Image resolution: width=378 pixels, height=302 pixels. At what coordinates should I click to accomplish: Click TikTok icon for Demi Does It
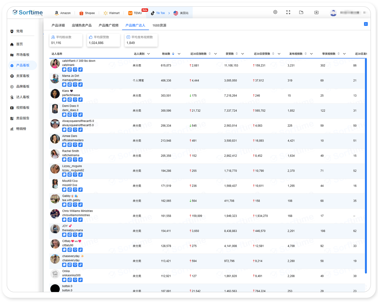click(80, 115)
